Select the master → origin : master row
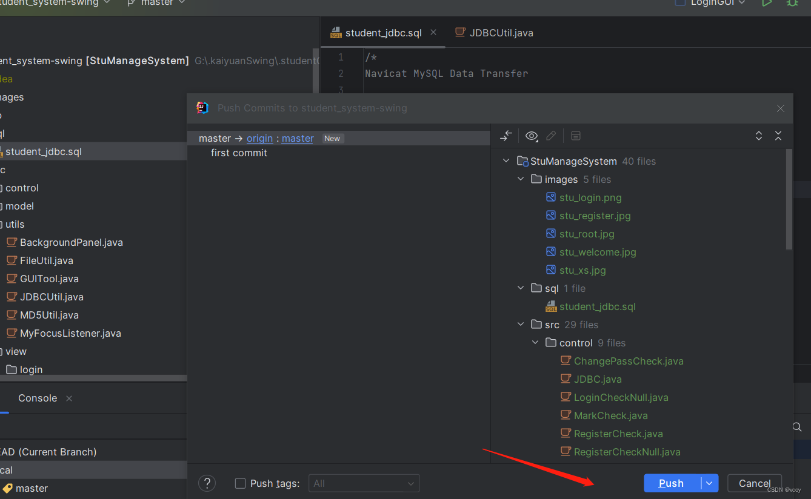The height and width of the screenshot is (499, 811). click(x=339, y=138)
